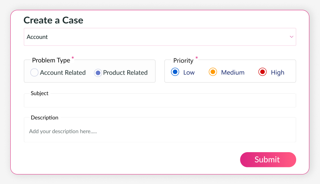The height and width of the screenshot is (184, 320).
Task: Choose the red High priority radio
Action: tap(262, 72)
